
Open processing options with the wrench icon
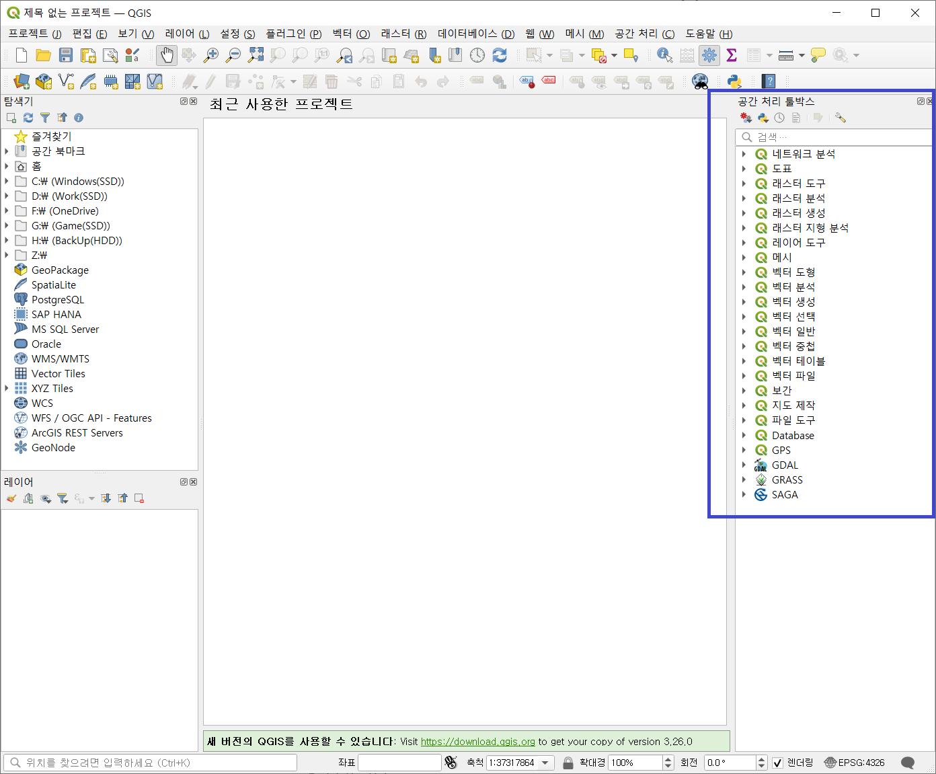(x=840, y=118)
